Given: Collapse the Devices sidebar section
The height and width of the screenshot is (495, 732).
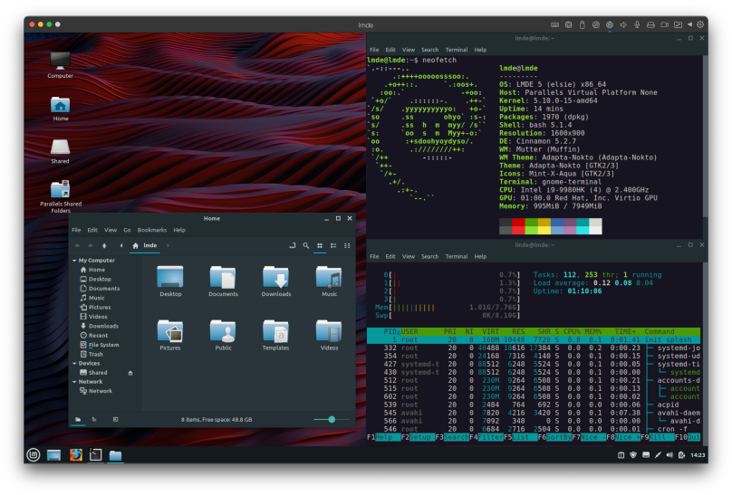Looking at the screenshot, I should pyautogui.click(x=74, y=364).
